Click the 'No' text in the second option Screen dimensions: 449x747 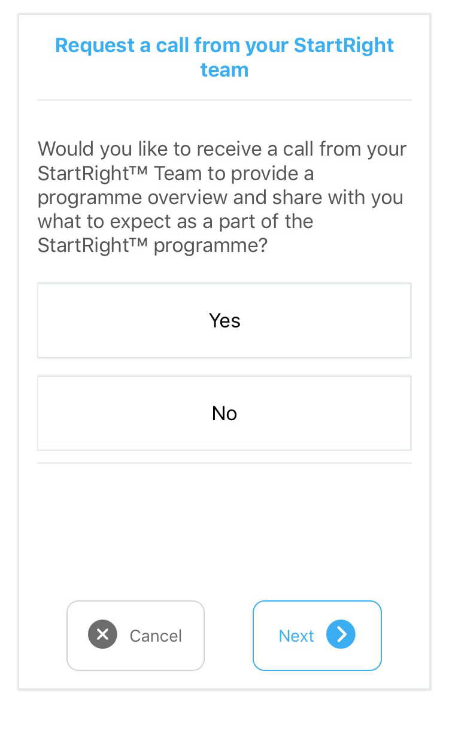pyautogui.click(x=224, y=413)
